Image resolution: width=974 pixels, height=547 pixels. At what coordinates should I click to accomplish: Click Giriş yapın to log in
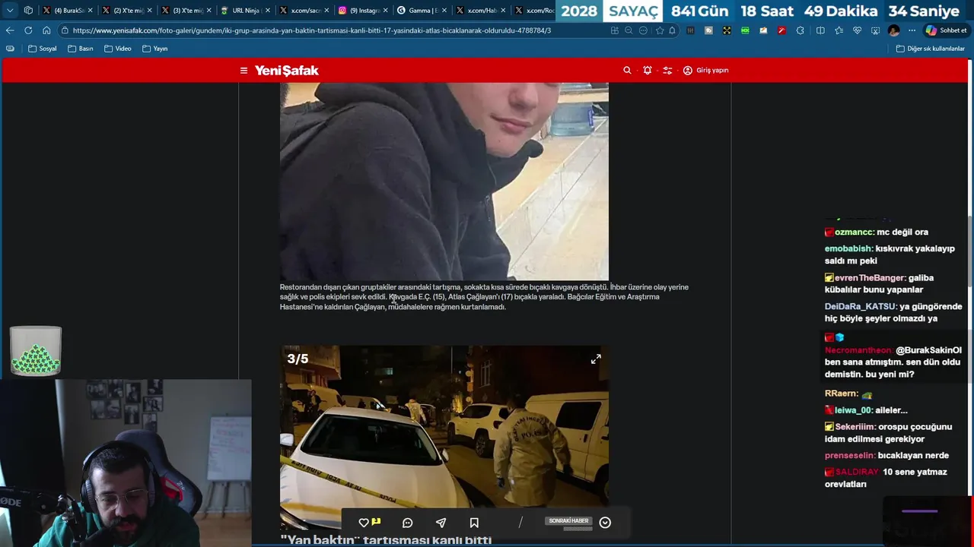pyautogui.click(x=705, y=70)
